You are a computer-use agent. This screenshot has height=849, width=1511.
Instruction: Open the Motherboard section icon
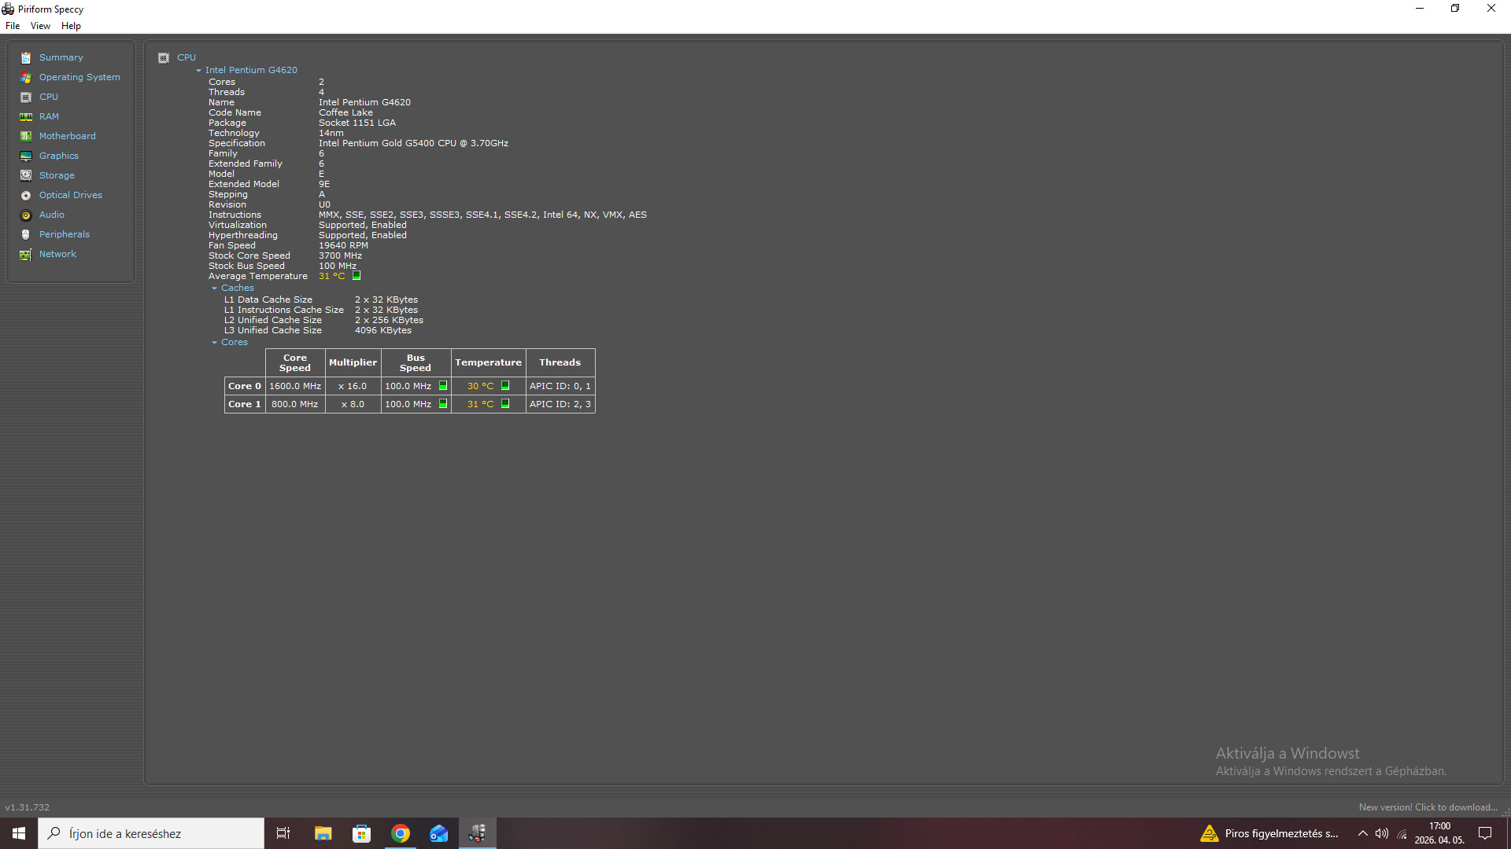[26, 136]
